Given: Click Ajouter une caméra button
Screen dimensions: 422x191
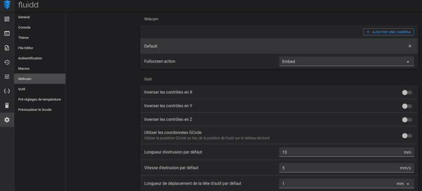Looking at the screenshot, I should tap(389, 32).
